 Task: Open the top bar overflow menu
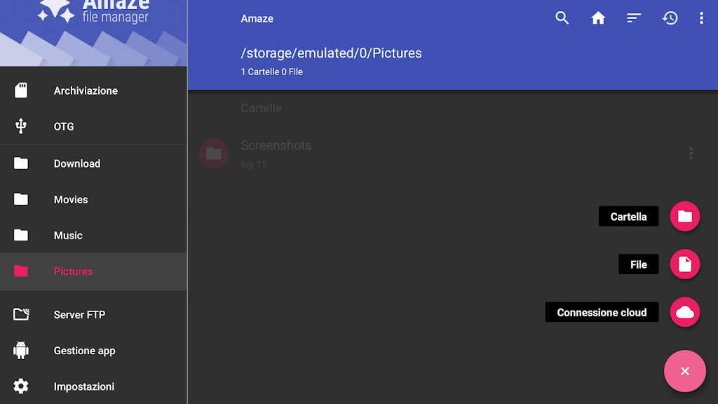pos(701,18)
